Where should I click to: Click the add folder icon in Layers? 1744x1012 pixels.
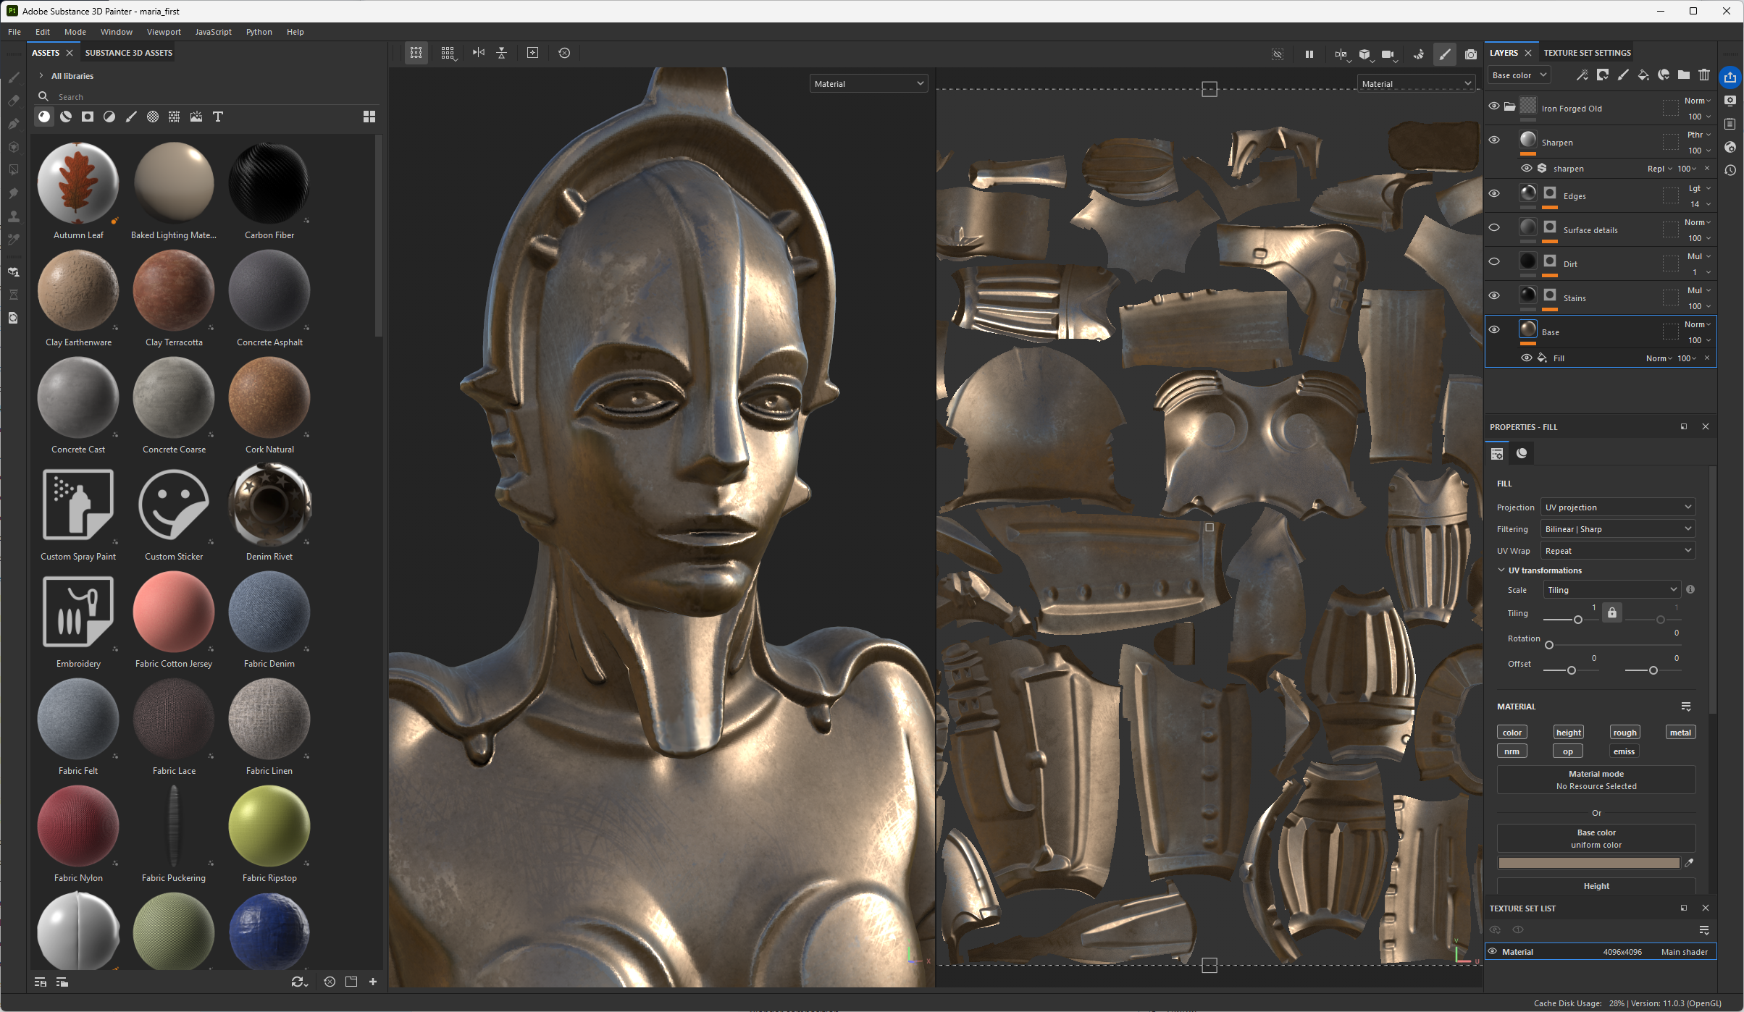(x=1684, y=75)
